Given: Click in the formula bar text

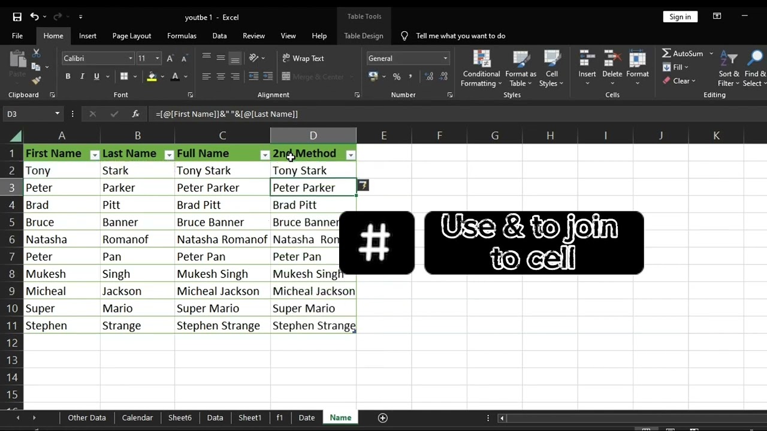Looking at the screenshot, I should (227, 114).
